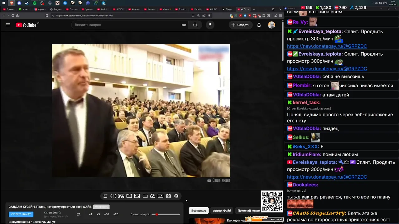Screen dimensions: 399x224
Task: Toggle the loop video icon in the player toolbar
Action: 105,196
